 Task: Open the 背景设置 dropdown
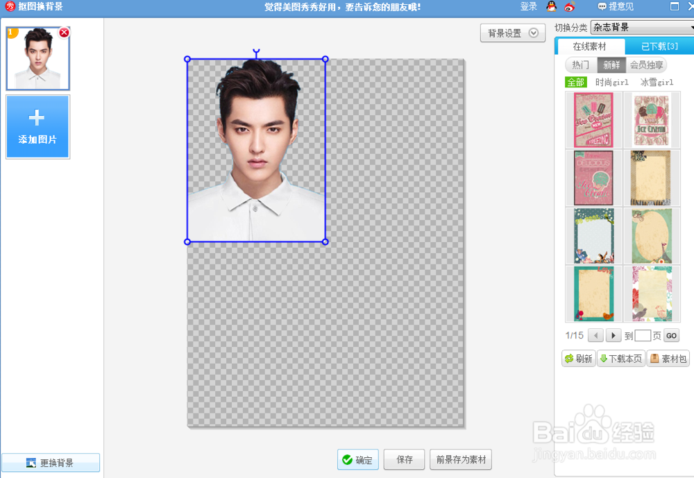click(x=513, y=33)
